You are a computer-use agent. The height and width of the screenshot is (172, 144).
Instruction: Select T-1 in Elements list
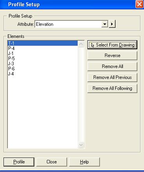[x=43, y=43]
